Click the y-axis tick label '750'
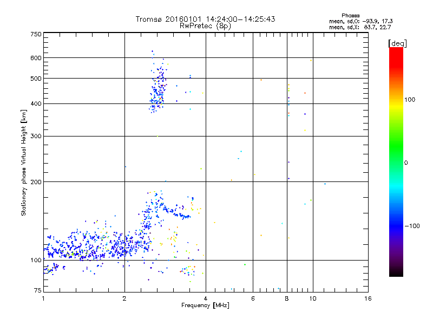Screen dimensions: 433x325 36,34
